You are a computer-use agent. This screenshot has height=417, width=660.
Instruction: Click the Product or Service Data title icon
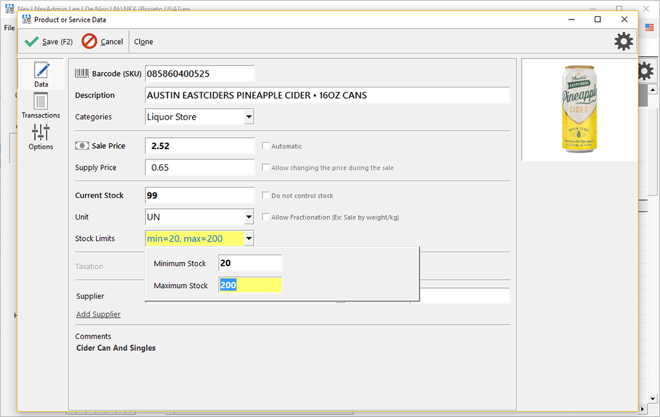click(x=26, y=19)
